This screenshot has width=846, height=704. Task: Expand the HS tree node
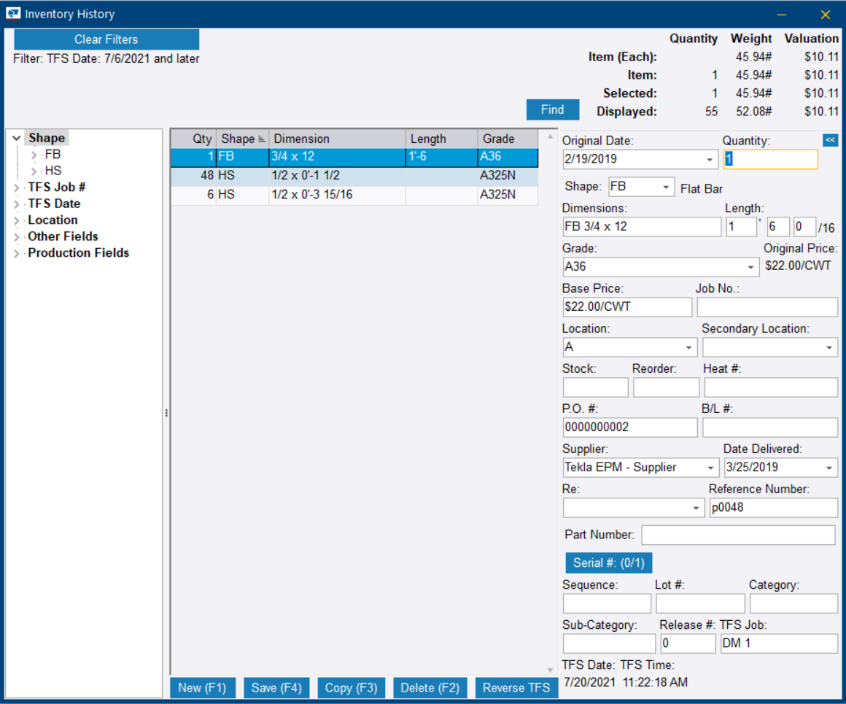[x=34, y=171]
